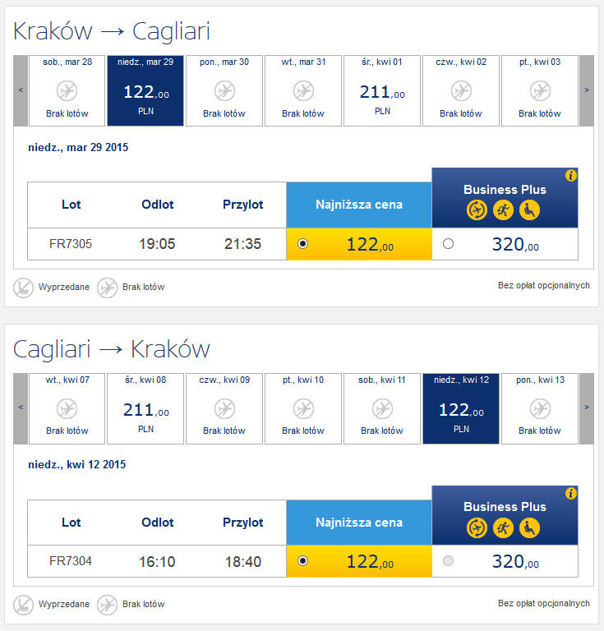Screen dimensions: 604x631
Task: Click selected niedz., kwi 12 date tile
Action: 461,408
